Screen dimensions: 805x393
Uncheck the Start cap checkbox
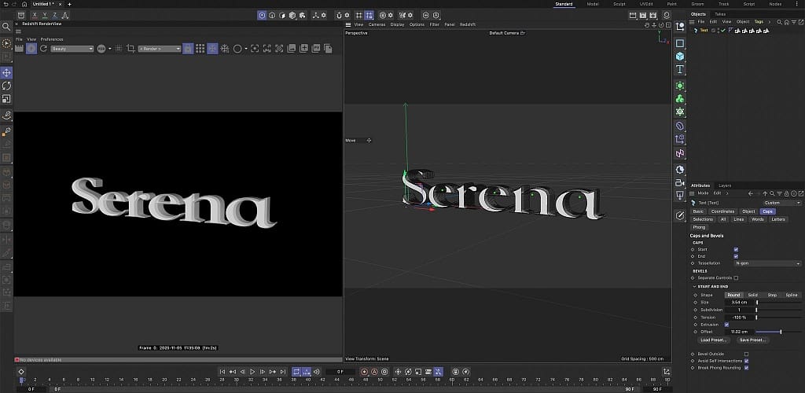click(736, 249)
